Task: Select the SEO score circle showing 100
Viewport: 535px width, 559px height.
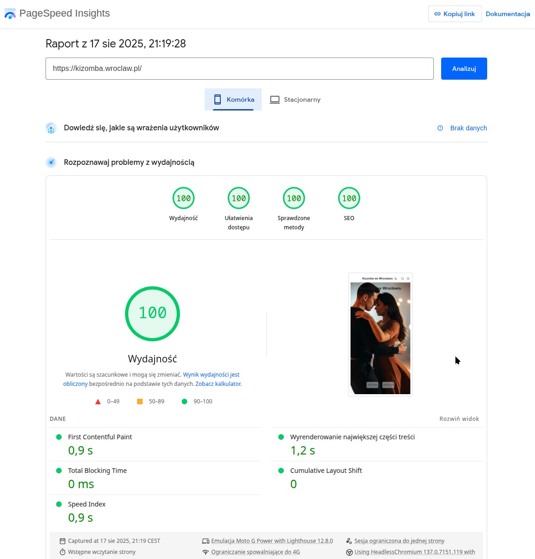Action: [349, 198]
